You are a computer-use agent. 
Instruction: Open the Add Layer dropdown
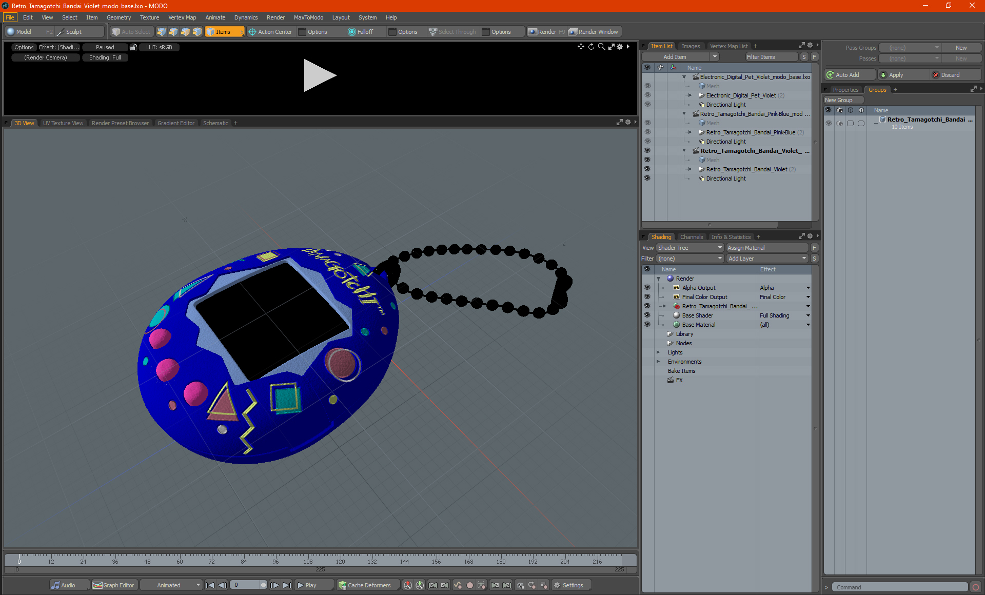pyautogui.click(x=767, y=259)
